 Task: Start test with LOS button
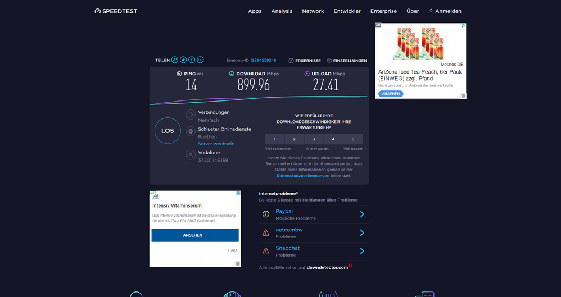[x=168, y=131]
